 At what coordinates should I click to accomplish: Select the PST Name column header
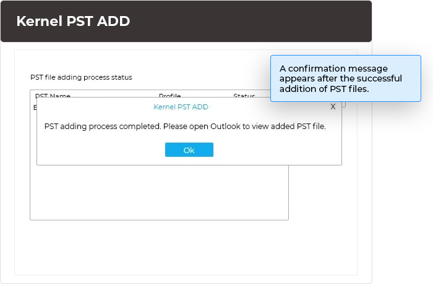[x=53, y=96]
